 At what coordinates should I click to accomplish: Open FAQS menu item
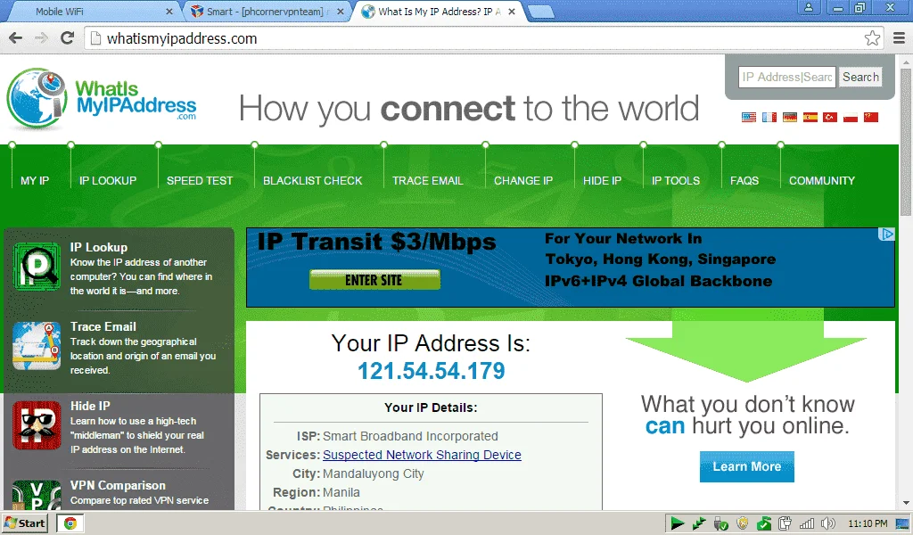(744, 180)
